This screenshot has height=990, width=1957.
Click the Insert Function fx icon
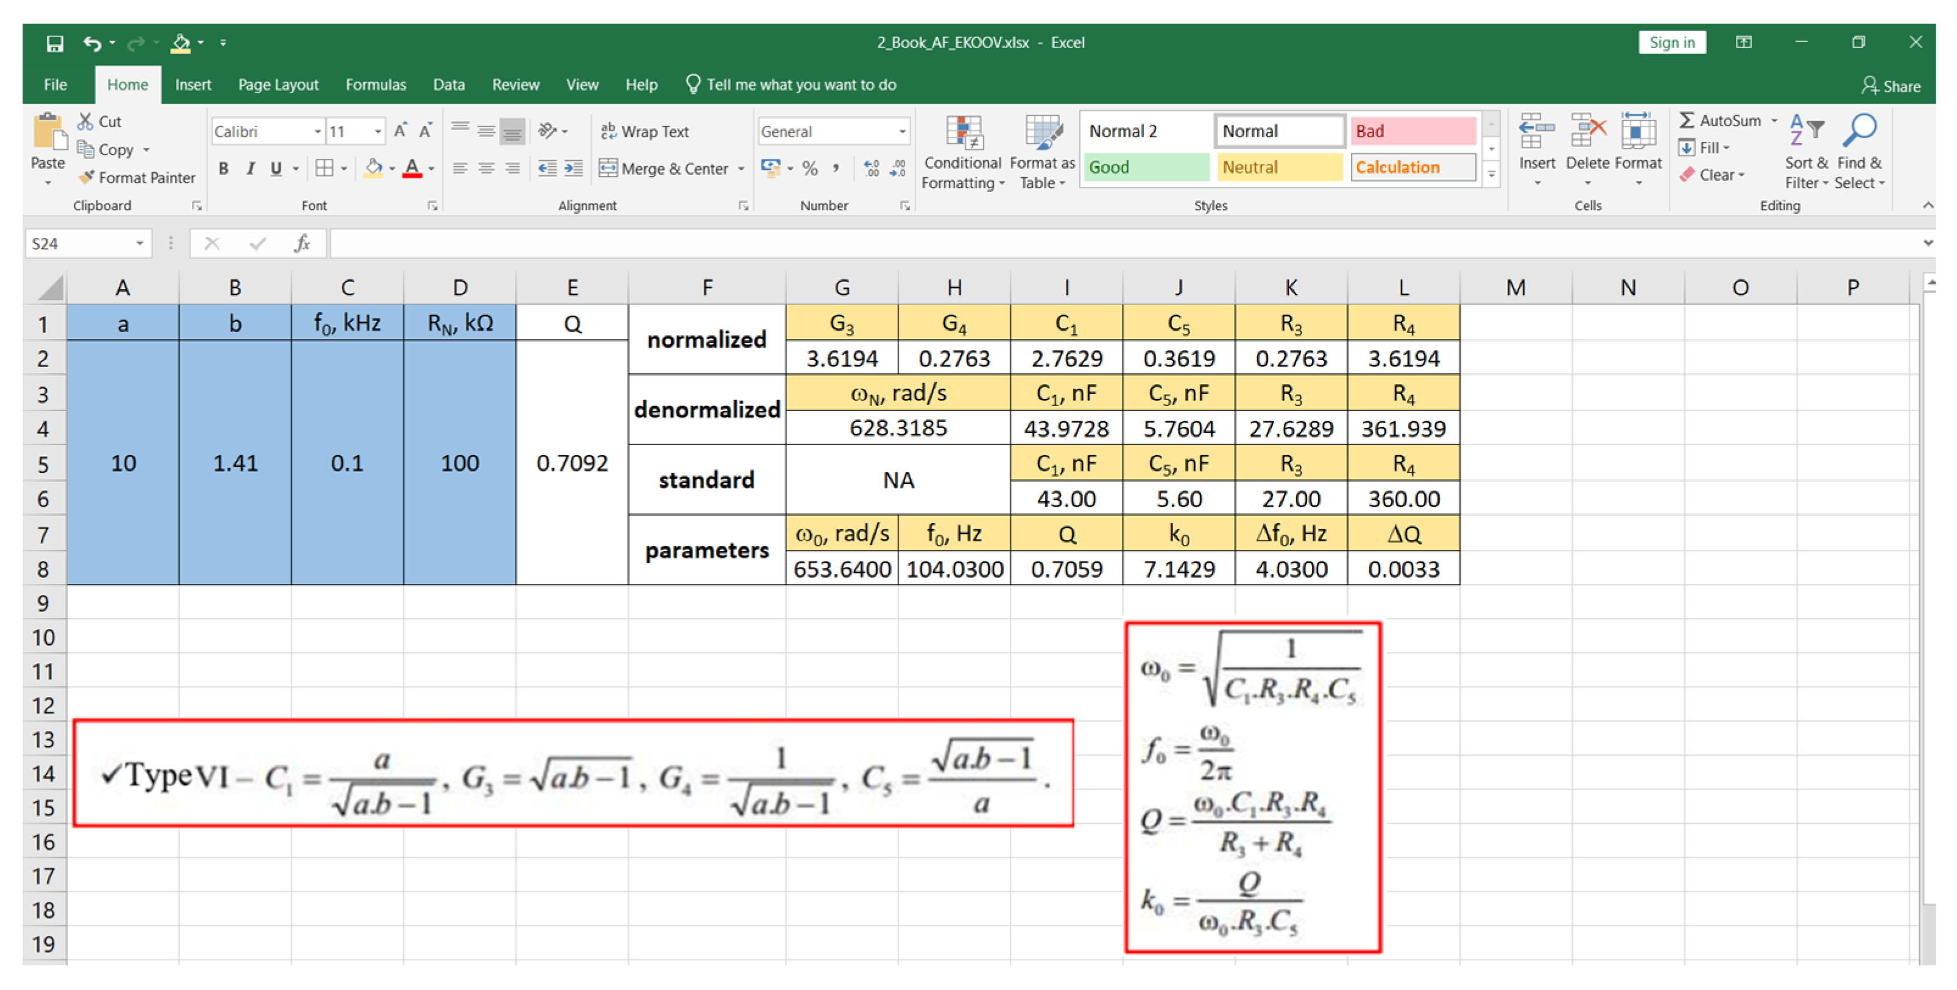(x=302, y=244)
